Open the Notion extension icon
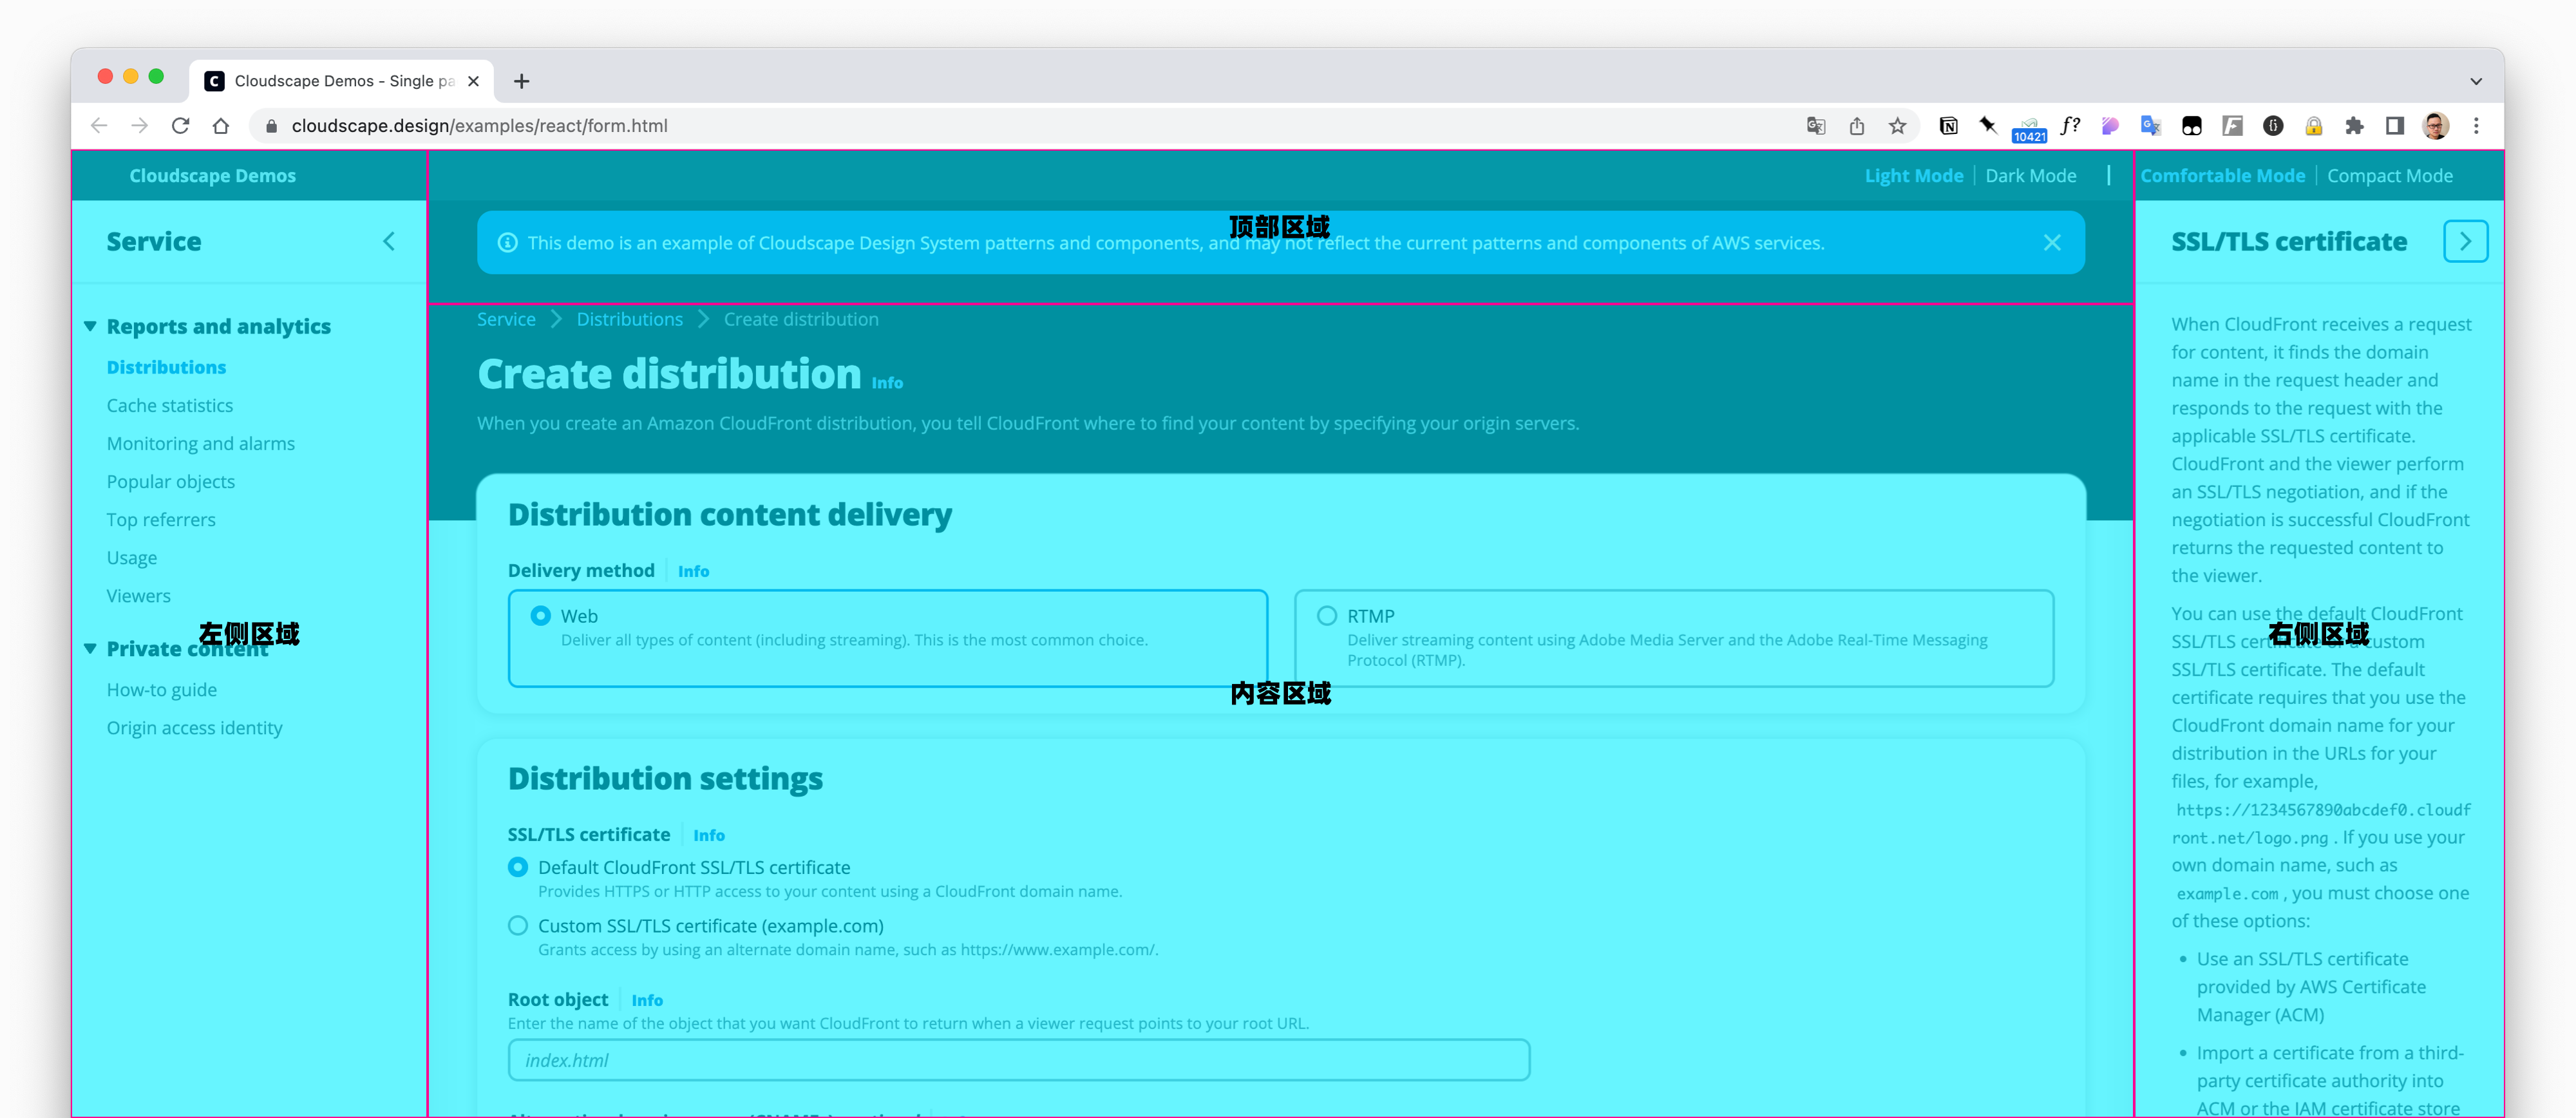This screenshot has height=1118, width=2576. 1948,125
